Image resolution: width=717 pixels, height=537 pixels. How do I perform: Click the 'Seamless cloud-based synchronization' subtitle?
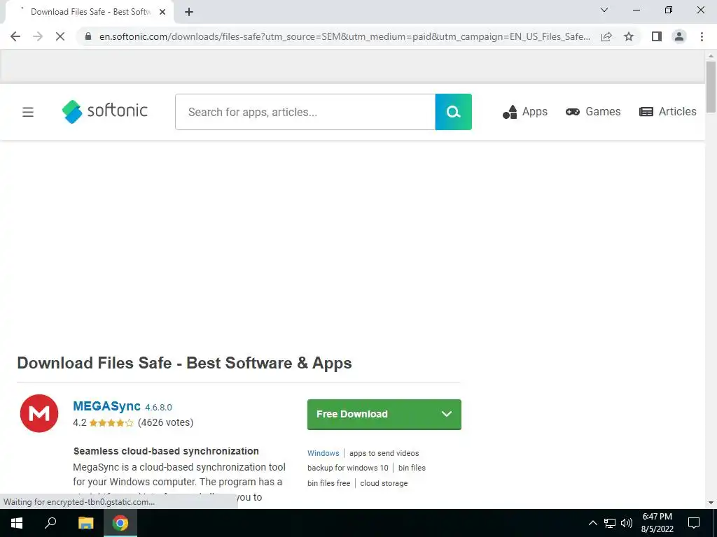coord(166,451)
